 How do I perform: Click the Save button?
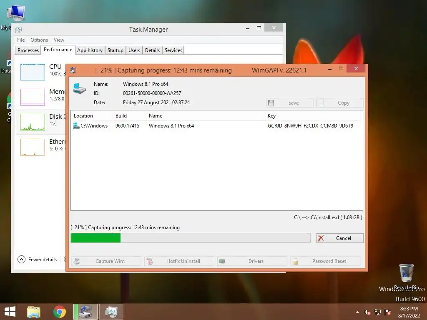(x=290, y=103)
